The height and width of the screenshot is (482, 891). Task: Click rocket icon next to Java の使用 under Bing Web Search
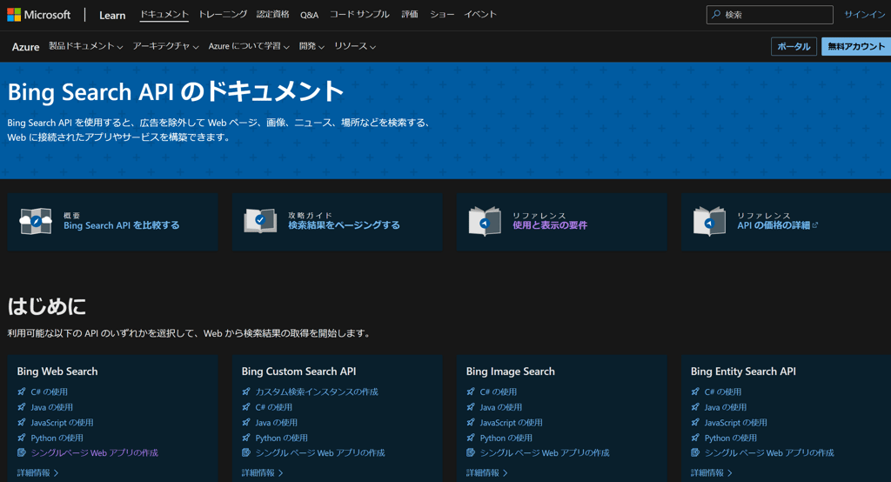click(x=22, y=407)
